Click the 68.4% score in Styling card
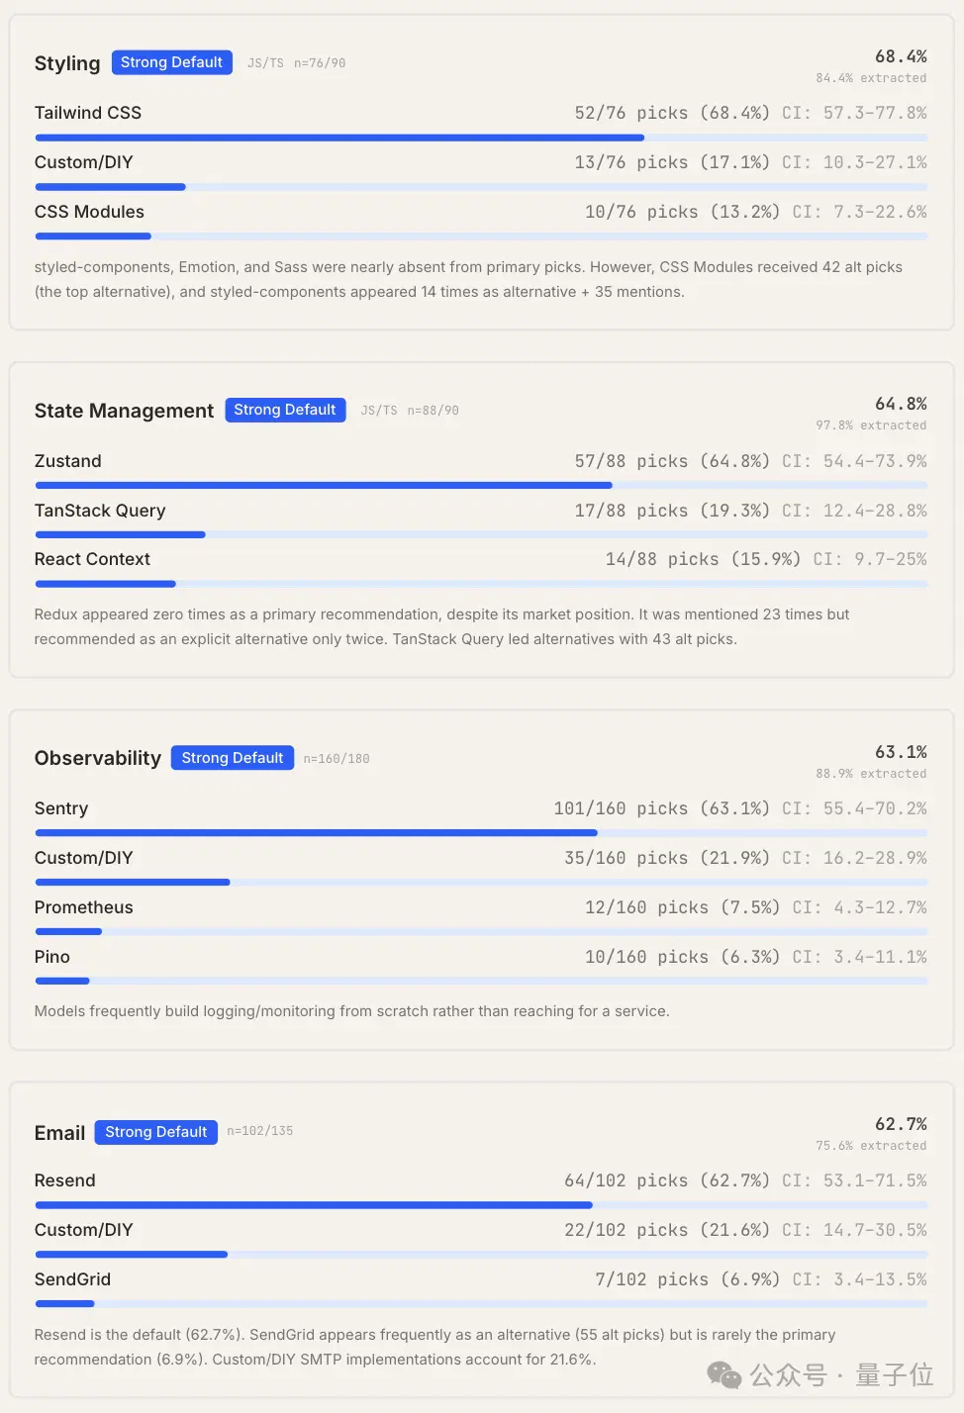 [901, 56]
